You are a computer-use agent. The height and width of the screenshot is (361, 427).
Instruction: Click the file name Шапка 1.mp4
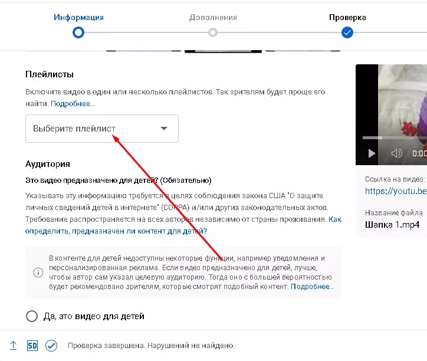392,225
